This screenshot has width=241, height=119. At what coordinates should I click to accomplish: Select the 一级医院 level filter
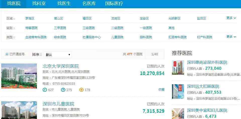pos(146,28)
